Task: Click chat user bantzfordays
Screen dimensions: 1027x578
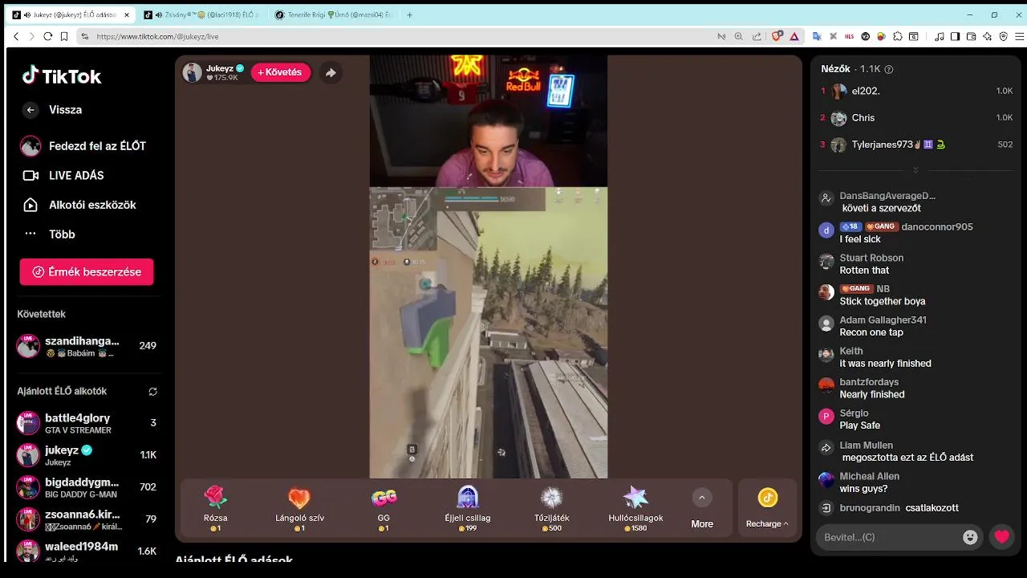Action: 869,382
